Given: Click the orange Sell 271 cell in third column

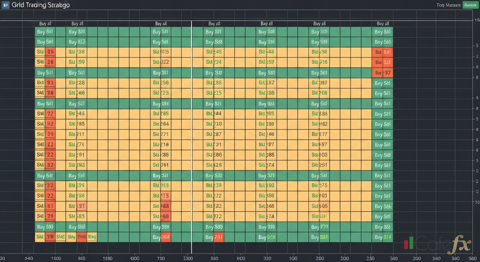Looking at the screenshot, I should (x=160, y=134).
